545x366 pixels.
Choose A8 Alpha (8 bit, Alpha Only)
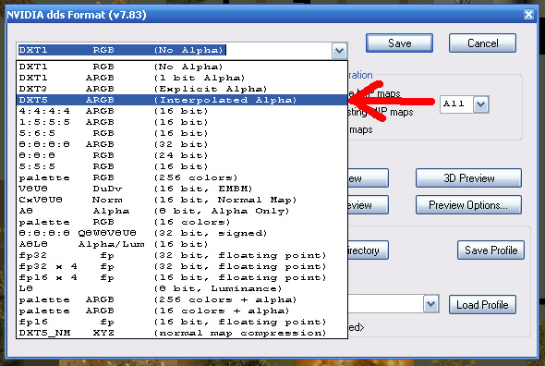(x=182, y=211)
